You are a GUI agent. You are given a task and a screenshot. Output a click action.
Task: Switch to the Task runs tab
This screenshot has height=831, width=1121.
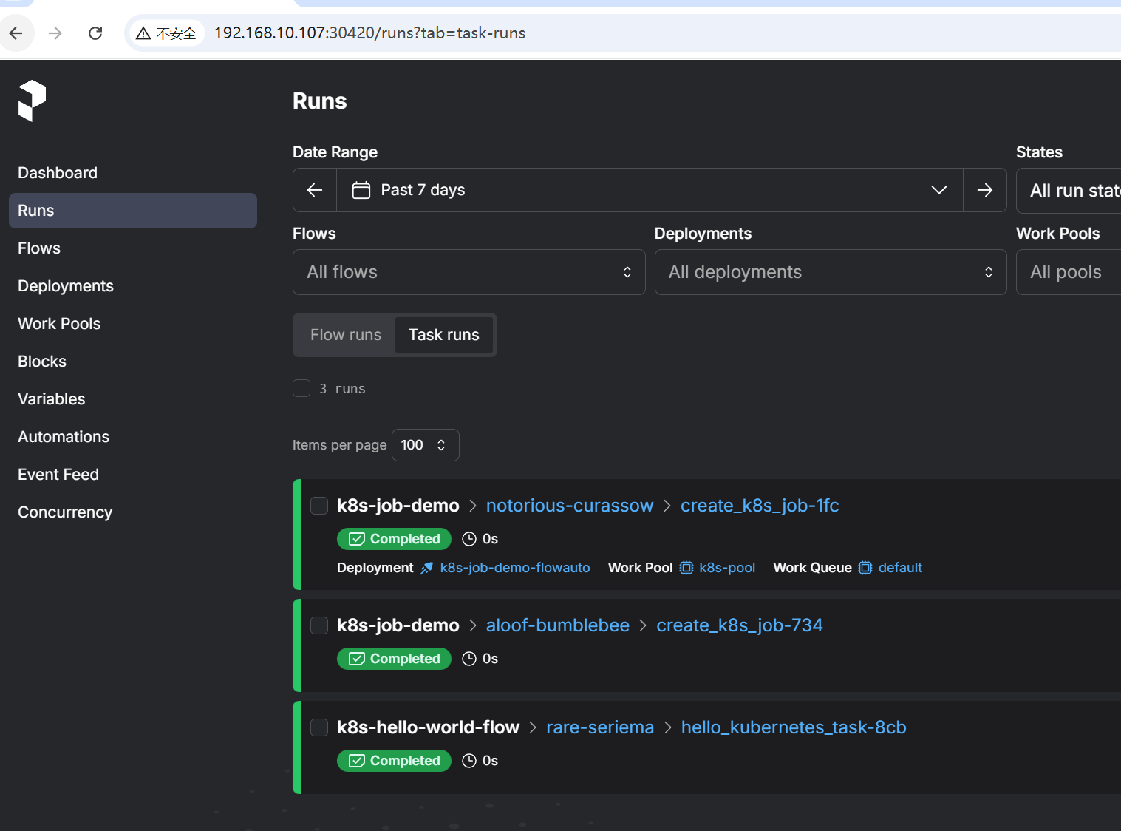pyautogui.click(x=444, y=335)
